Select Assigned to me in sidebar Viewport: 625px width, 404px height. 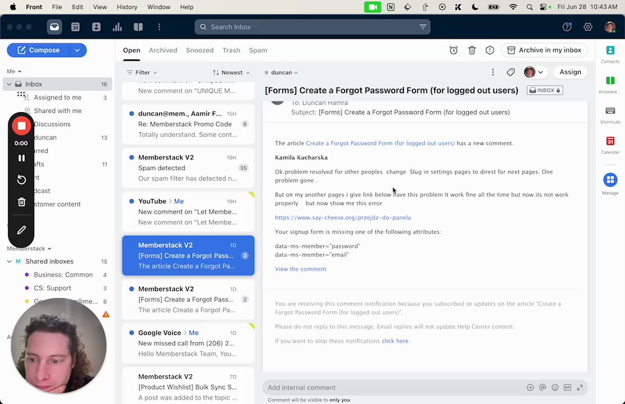click(x=57, y=97)
